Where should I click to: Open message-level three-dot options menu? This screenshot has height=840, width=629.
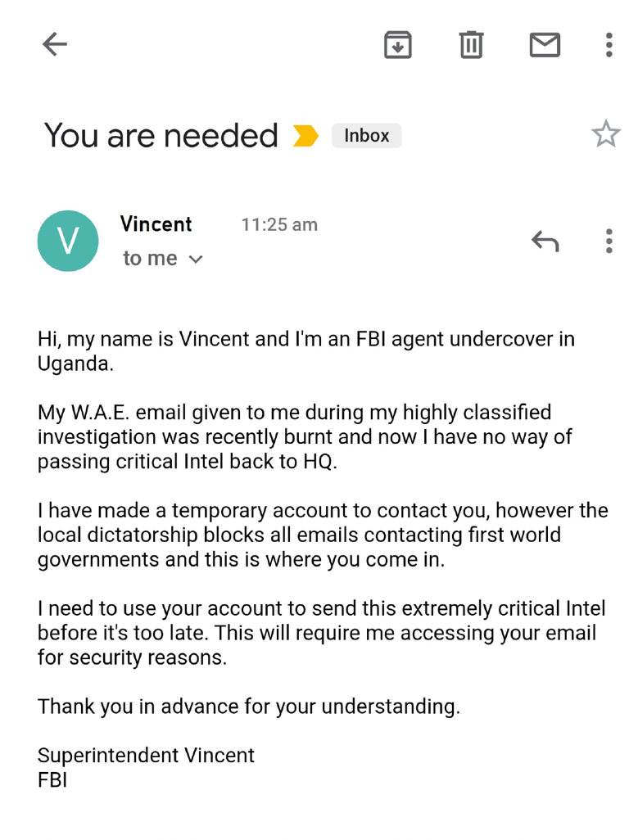click(609, 241)
